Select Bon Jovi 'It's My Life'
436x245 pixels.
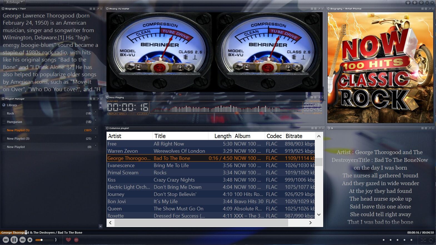(x=211, y=201)
